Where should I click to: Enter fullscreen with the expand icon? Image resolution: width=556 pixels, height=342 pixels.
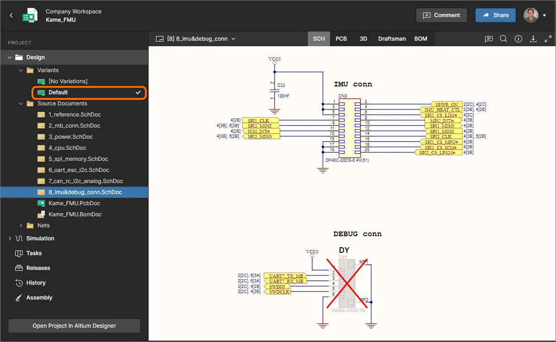coord(548,39)
